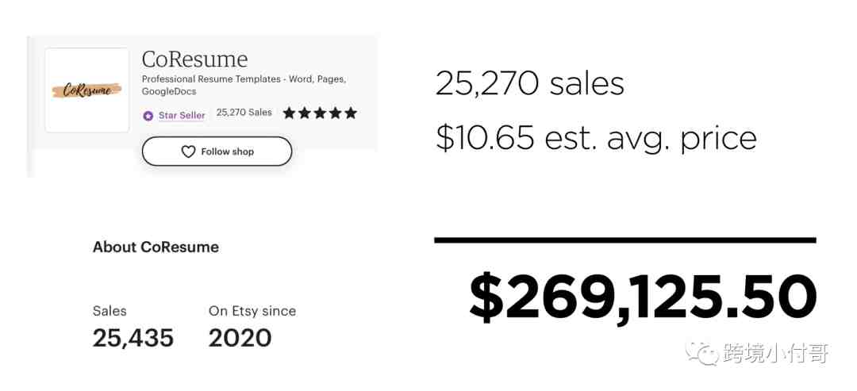This screenshot has height=391, width=857.
Task: Click the heart icon in Follow shop
Action: 188,151
